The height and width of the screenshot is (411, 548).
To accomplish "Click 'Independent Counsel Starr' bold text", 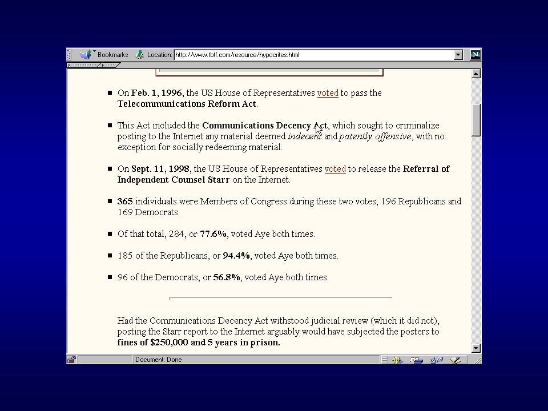I will (x=174, y=180).
